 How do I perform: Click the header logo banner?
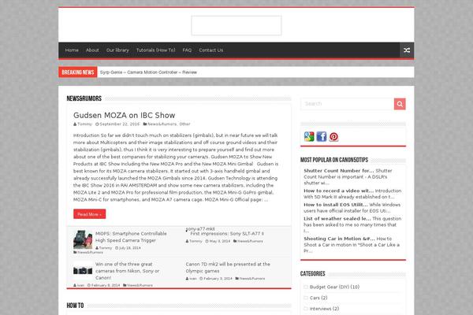pyautogui.click(x=236, y=26)
